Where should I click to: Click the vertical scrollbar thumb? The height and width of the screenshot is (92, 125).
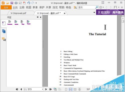pos(123,21)
